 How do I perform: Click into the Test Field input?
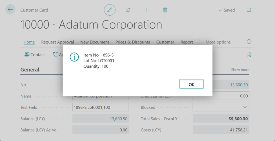coord(100,107)
